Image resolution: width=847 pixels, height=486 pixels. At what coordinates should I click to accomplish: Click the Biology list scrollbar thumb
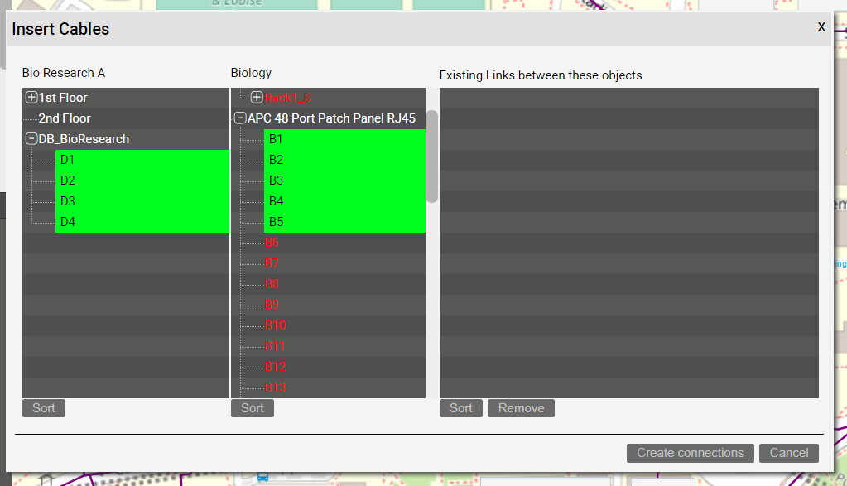coord(431,157)
